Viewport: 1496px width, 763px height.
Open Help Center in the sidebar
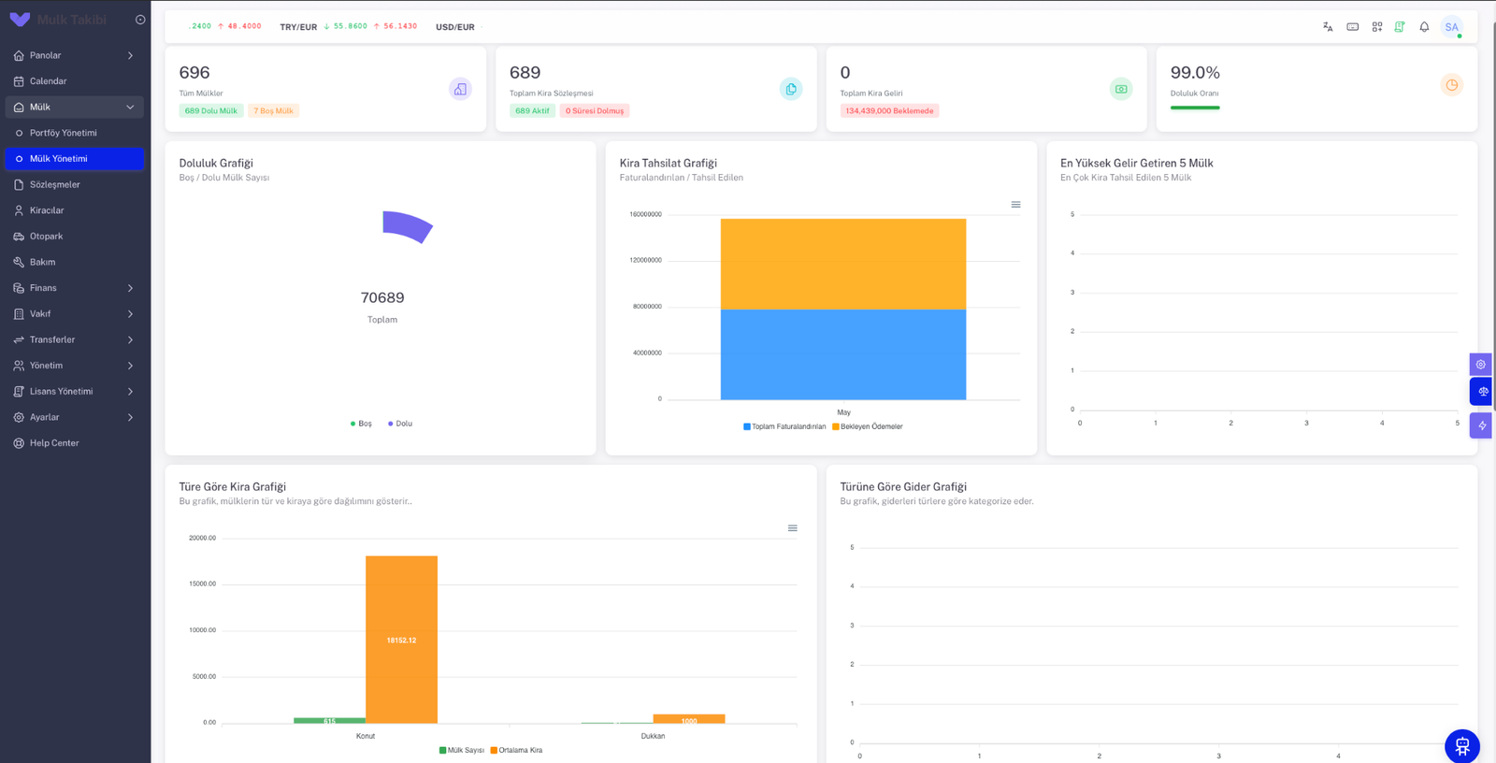[75, 443]
